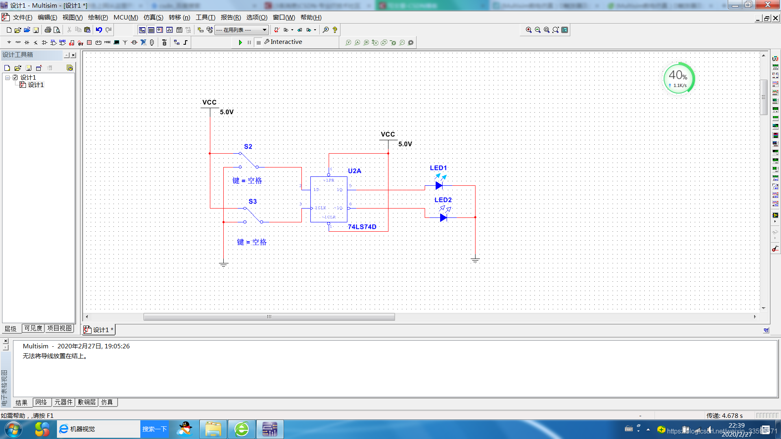Image resolution: width=781 pixels, height=439 pixels.
Task: Run electrical rules check icon
Action: (277, 30)
